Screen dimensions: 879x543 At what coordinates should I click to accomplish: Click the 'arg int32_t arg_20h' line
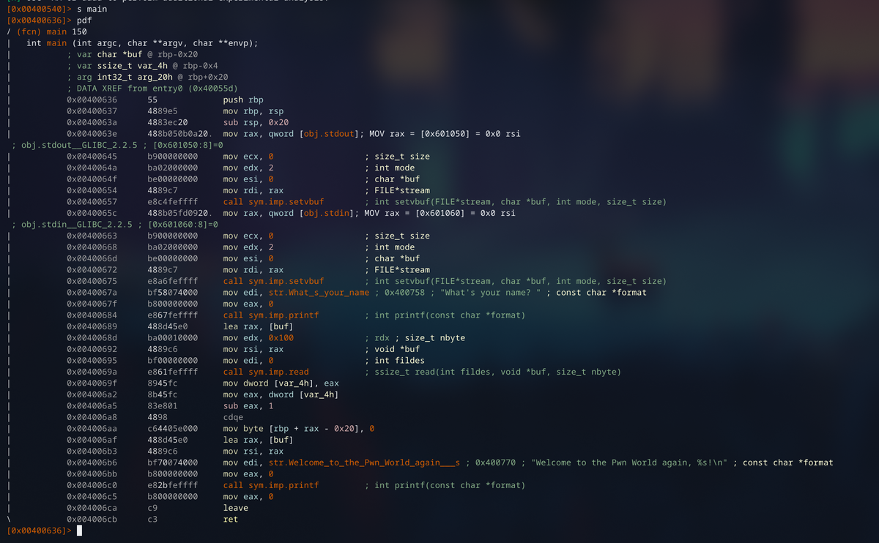[147, 77]
